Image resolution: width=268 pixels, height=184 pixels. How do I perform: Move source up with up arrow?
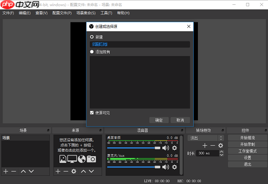click(x=84, y=171)
